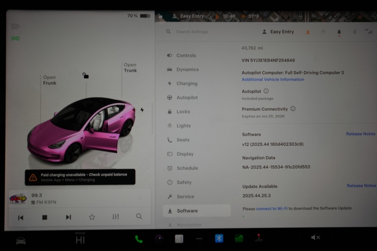Open the Seats settings menu
This screenshot has width=377, height=251.
click(178, 140)
